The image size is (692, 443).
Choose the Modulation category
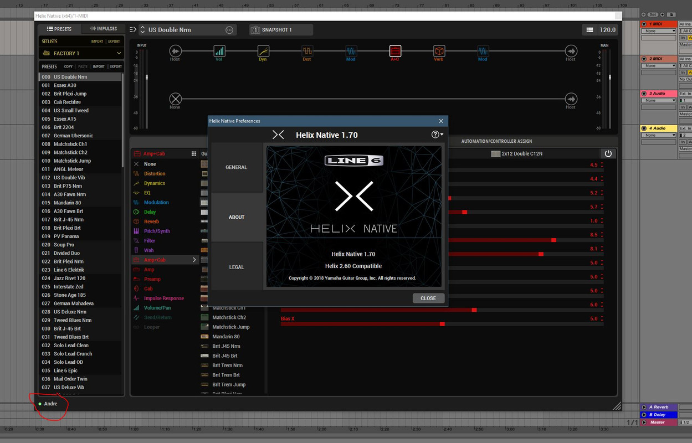click(156, 202)
